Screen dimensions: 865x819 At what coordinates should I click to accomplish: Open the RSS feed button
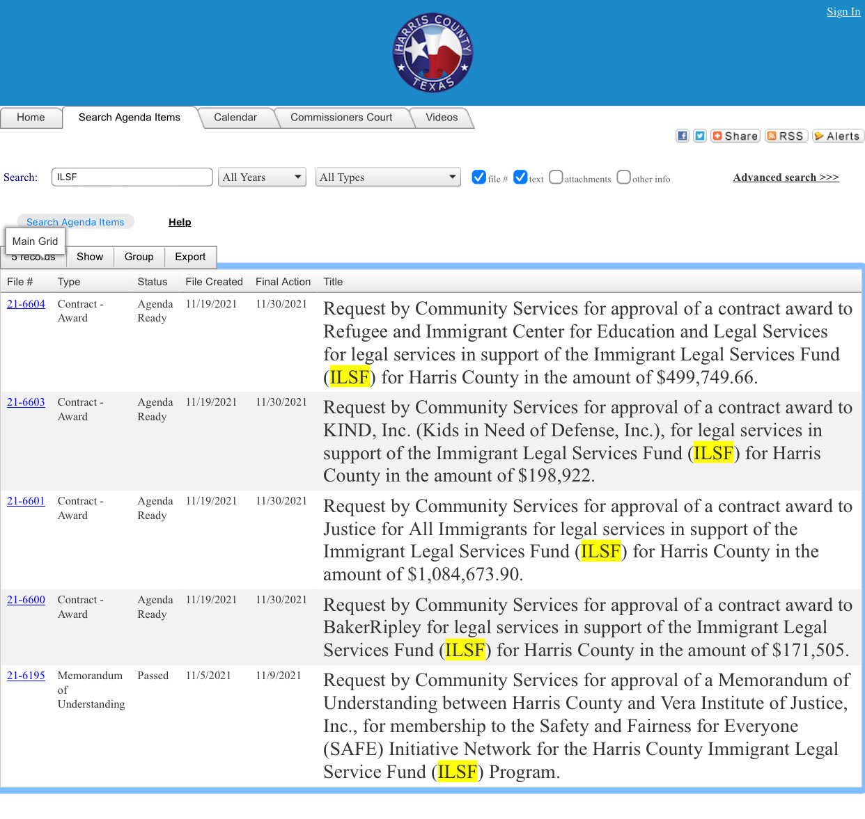click(786, 136)
